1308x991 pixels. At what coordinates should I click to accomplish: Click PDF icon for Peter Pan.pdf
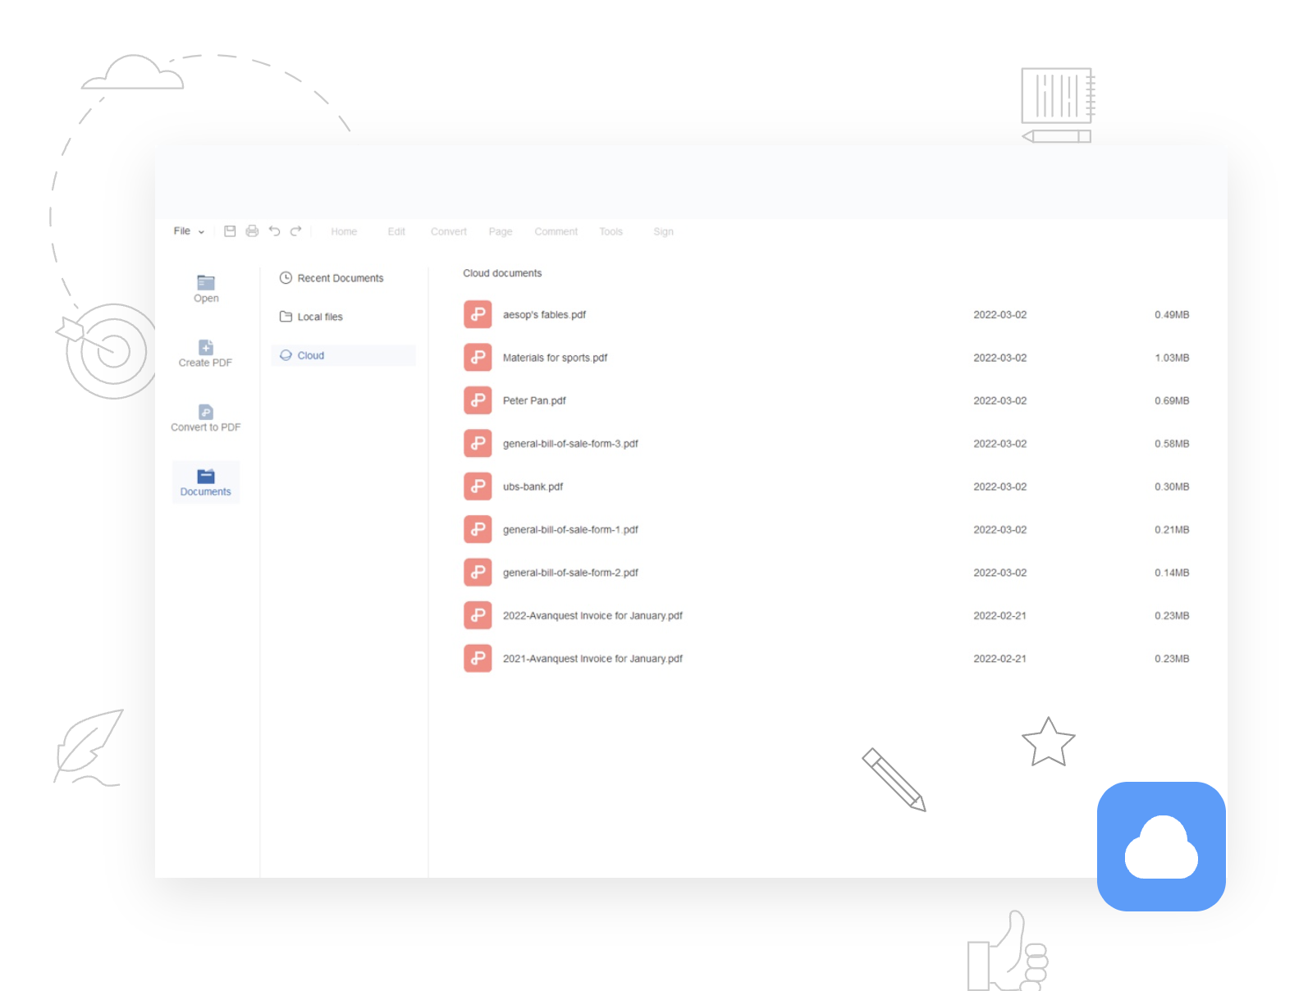(x=478, y=400)
